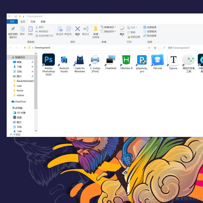
Task: Click the 属性 properties icon
Action: pyautogui.click(x=122, y=29)
